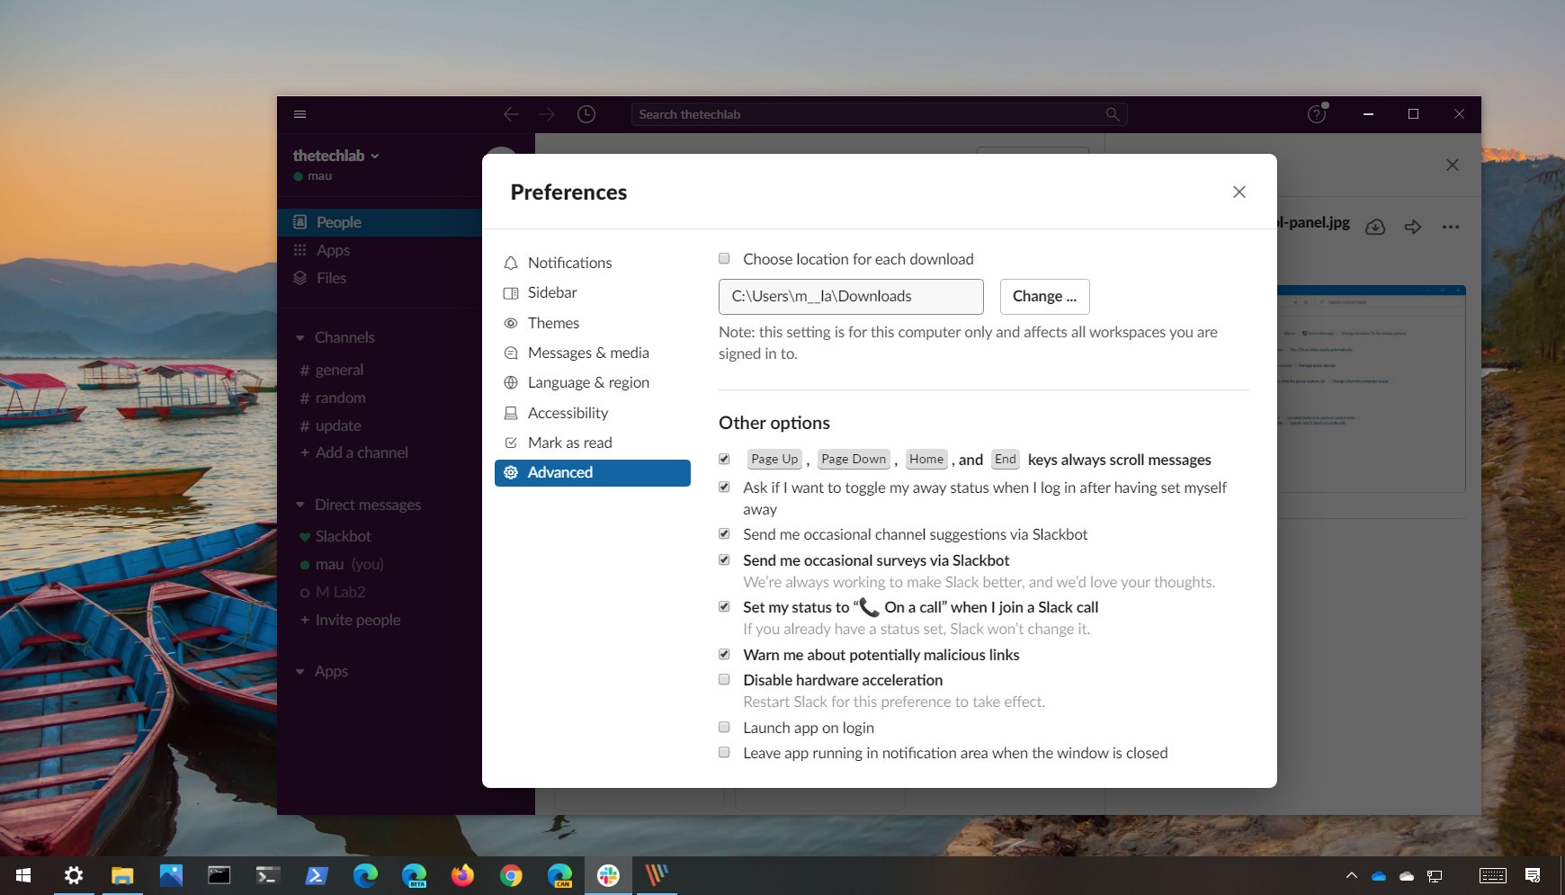Collapse the Apps section at sidebar bottom
The width and height of the screenshot is (1565, 895).
(x=300, y=672)
